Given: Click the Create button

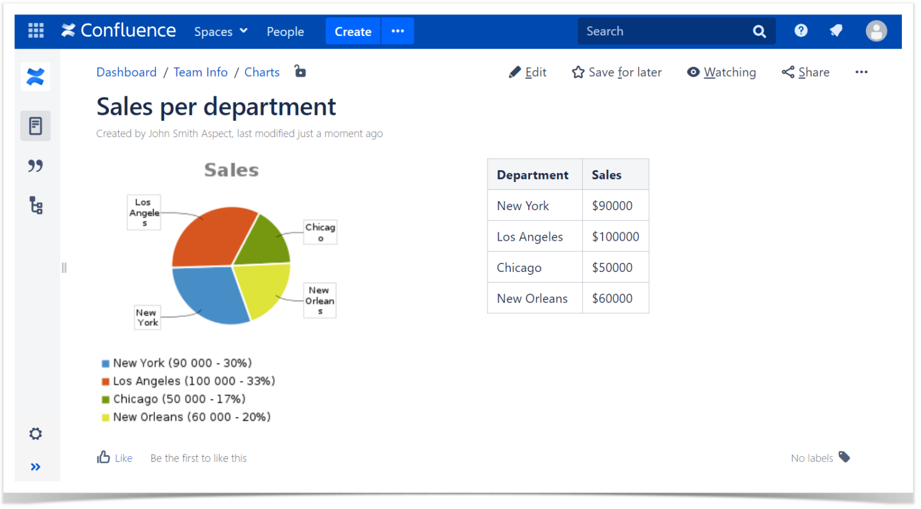Looking at the screenshot, I should (353, 31).
